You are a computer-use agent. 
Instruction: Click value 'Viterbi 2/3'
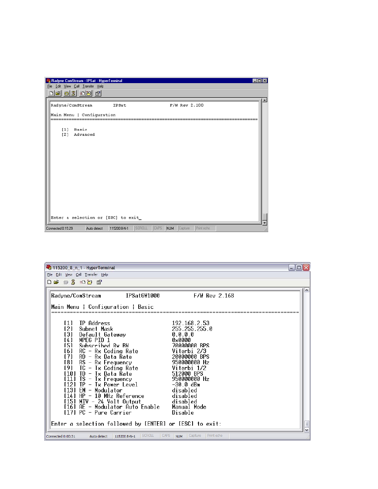189,351
